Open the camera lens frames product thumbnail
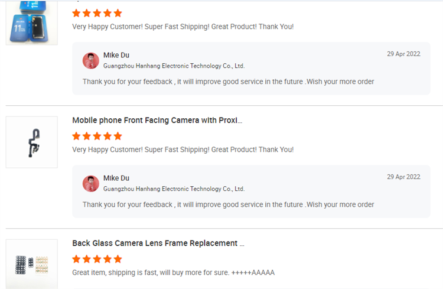 (31, 264)
